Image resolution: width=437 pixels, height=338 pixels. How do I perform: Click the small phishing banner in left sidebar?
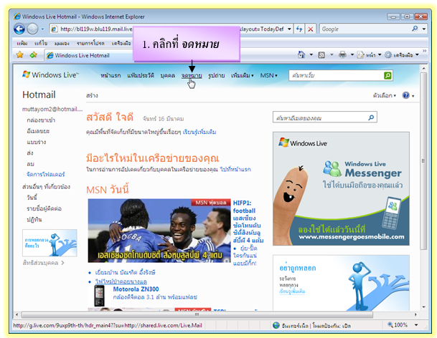(50, 243)
